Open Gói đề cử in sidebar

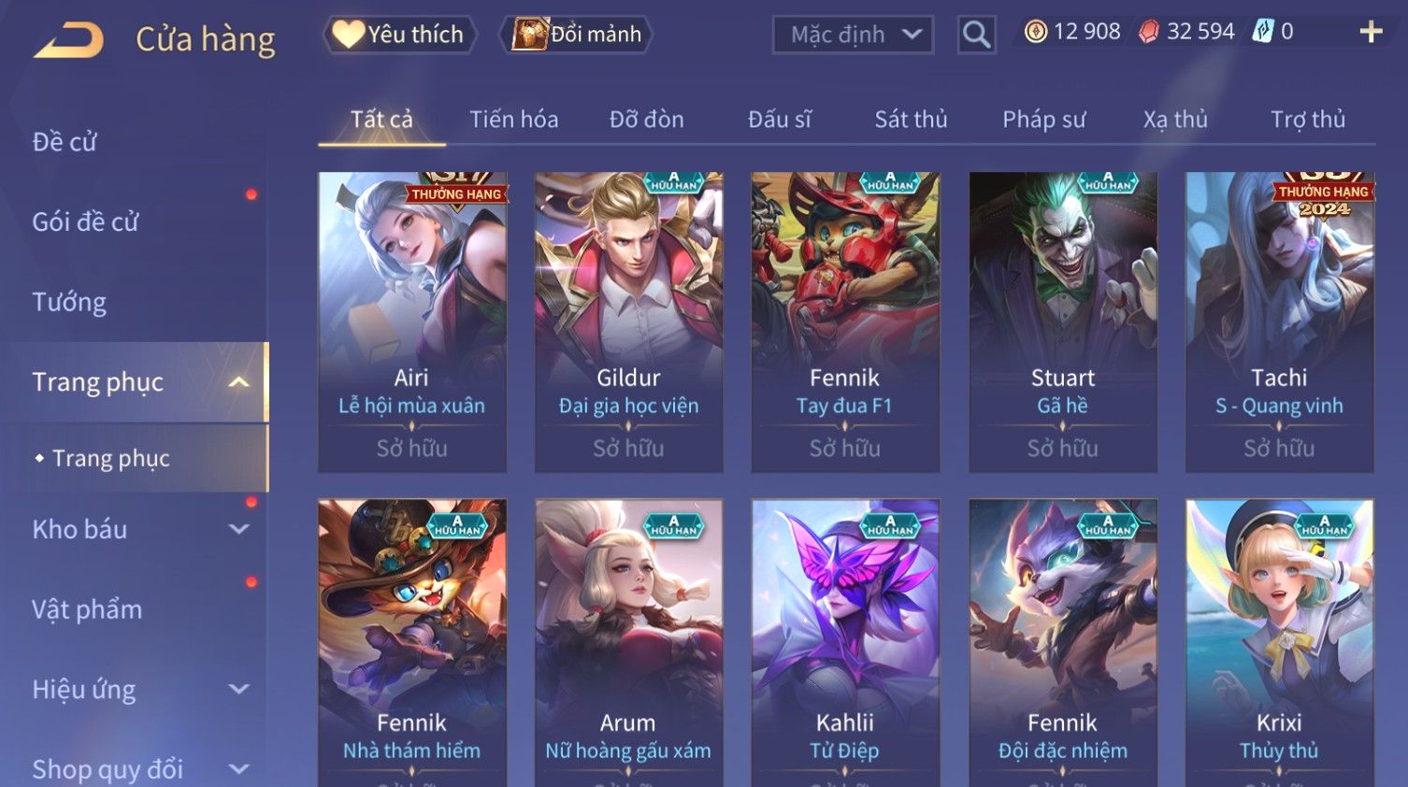85,222
